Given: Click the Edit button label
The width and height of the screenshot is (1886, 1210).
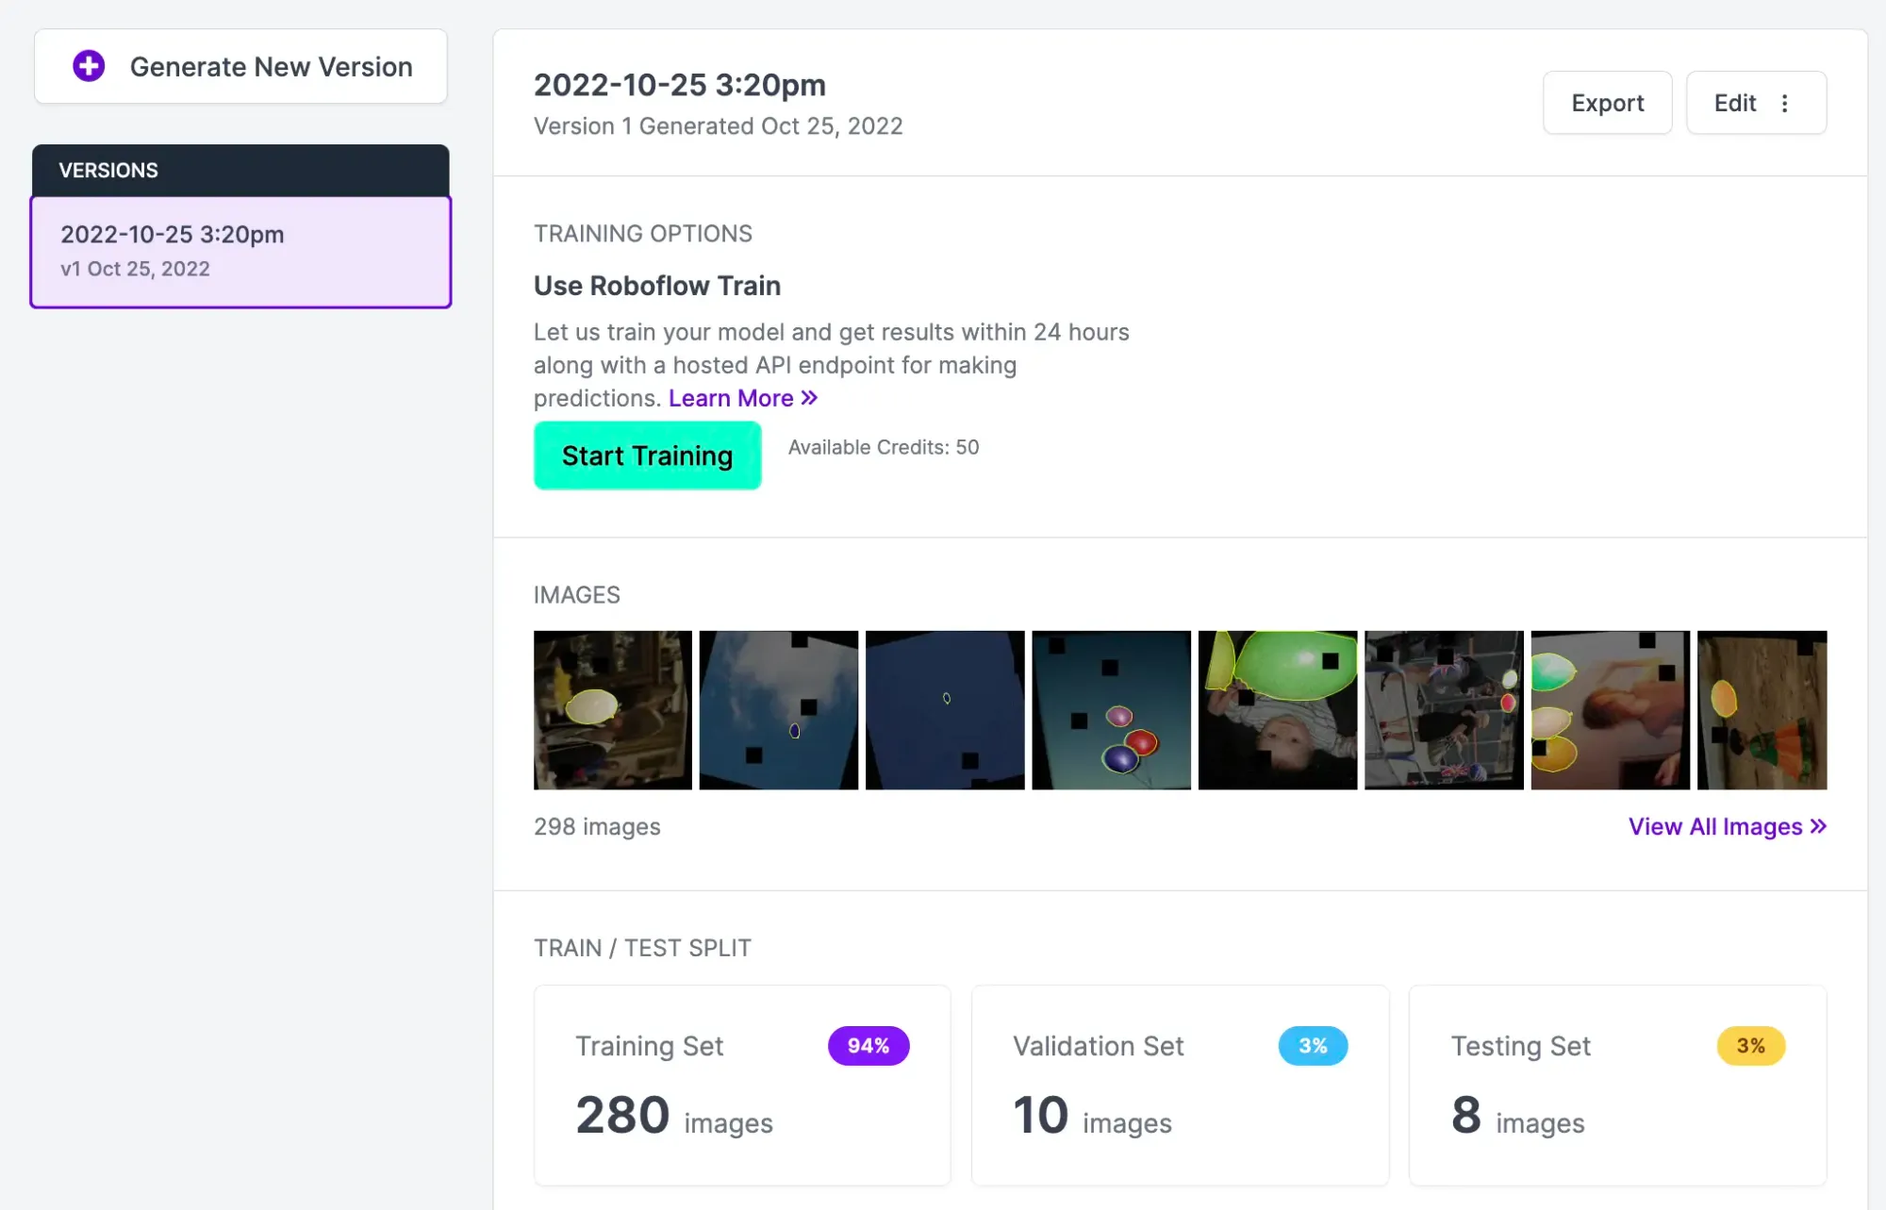Looking at the screenshot, I should [1734, 103].
